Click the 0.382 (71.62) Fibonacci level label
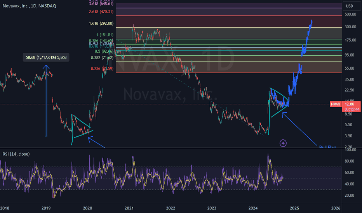Image resolution: width=362 pixels, height=213 pixels. click(x=102, y=58)
